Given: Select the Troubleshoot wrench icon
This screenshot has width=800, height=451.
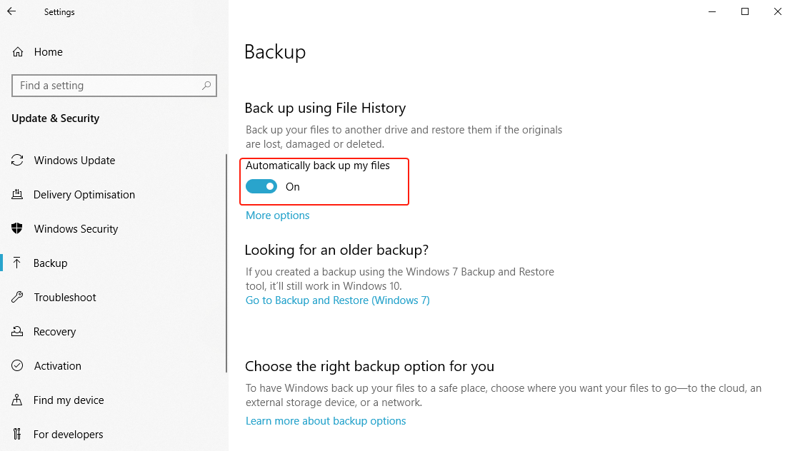Looking at the screenshot, I should pos(17,297).
